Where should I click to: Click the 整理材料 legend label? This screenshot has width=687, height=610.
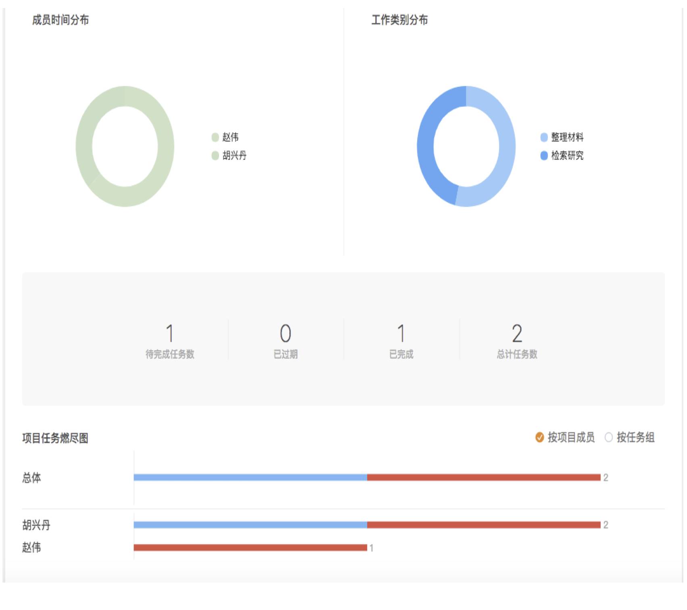tap(567, 138)
